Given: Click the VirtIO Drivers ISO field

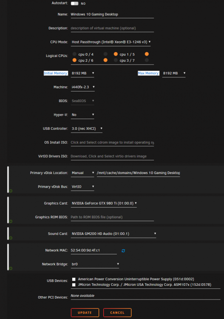Looking at the screenshot, I should click(x=112, y=157).
